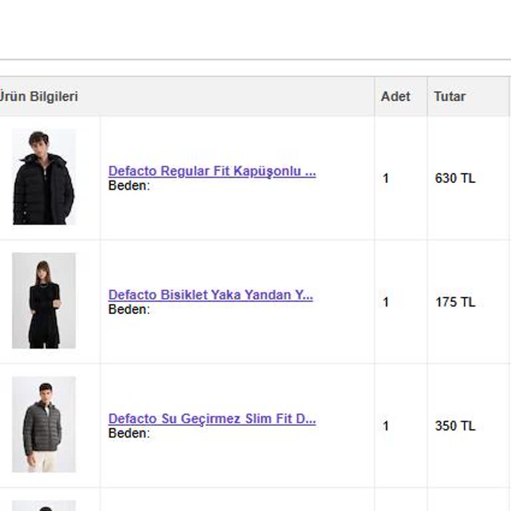The image size is (511, 511).
Task: Click the Adet column header
Action: [x=395, y=96]
